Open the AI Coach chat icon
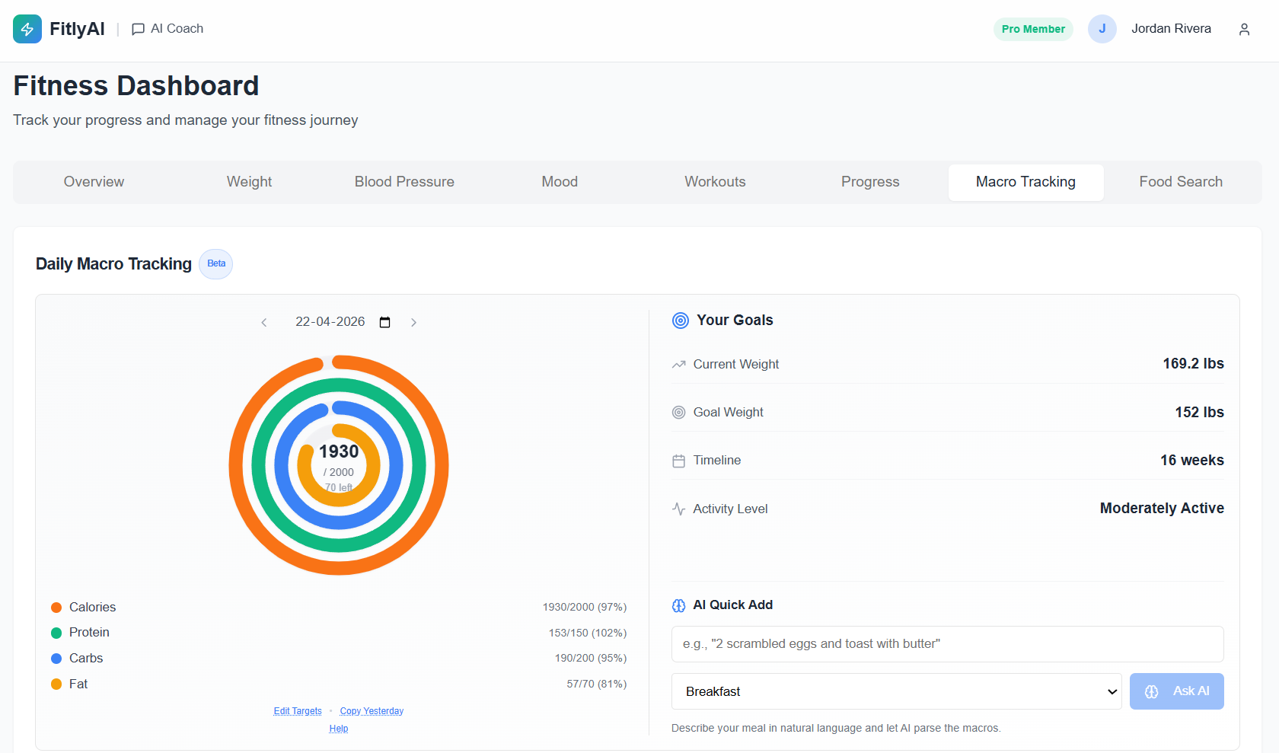 tap(138, 29)
